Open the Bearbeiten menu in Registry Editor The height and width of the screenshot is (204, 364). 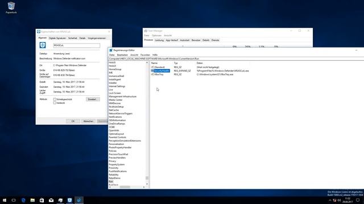pos(122,55)
